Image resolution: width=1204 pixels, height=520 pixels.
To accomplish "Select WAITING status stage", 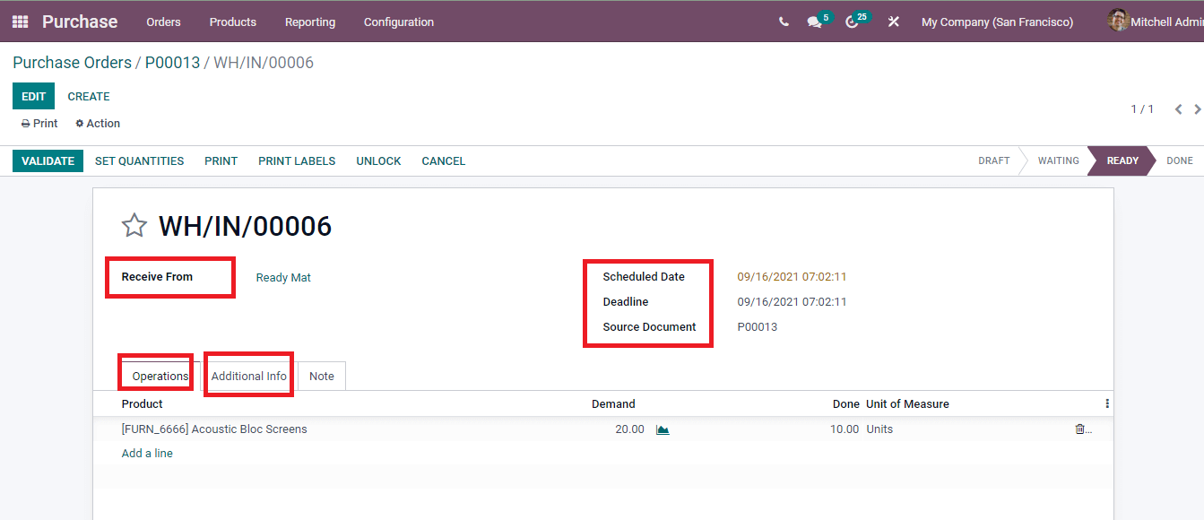I will click(x=1058, y=161).
